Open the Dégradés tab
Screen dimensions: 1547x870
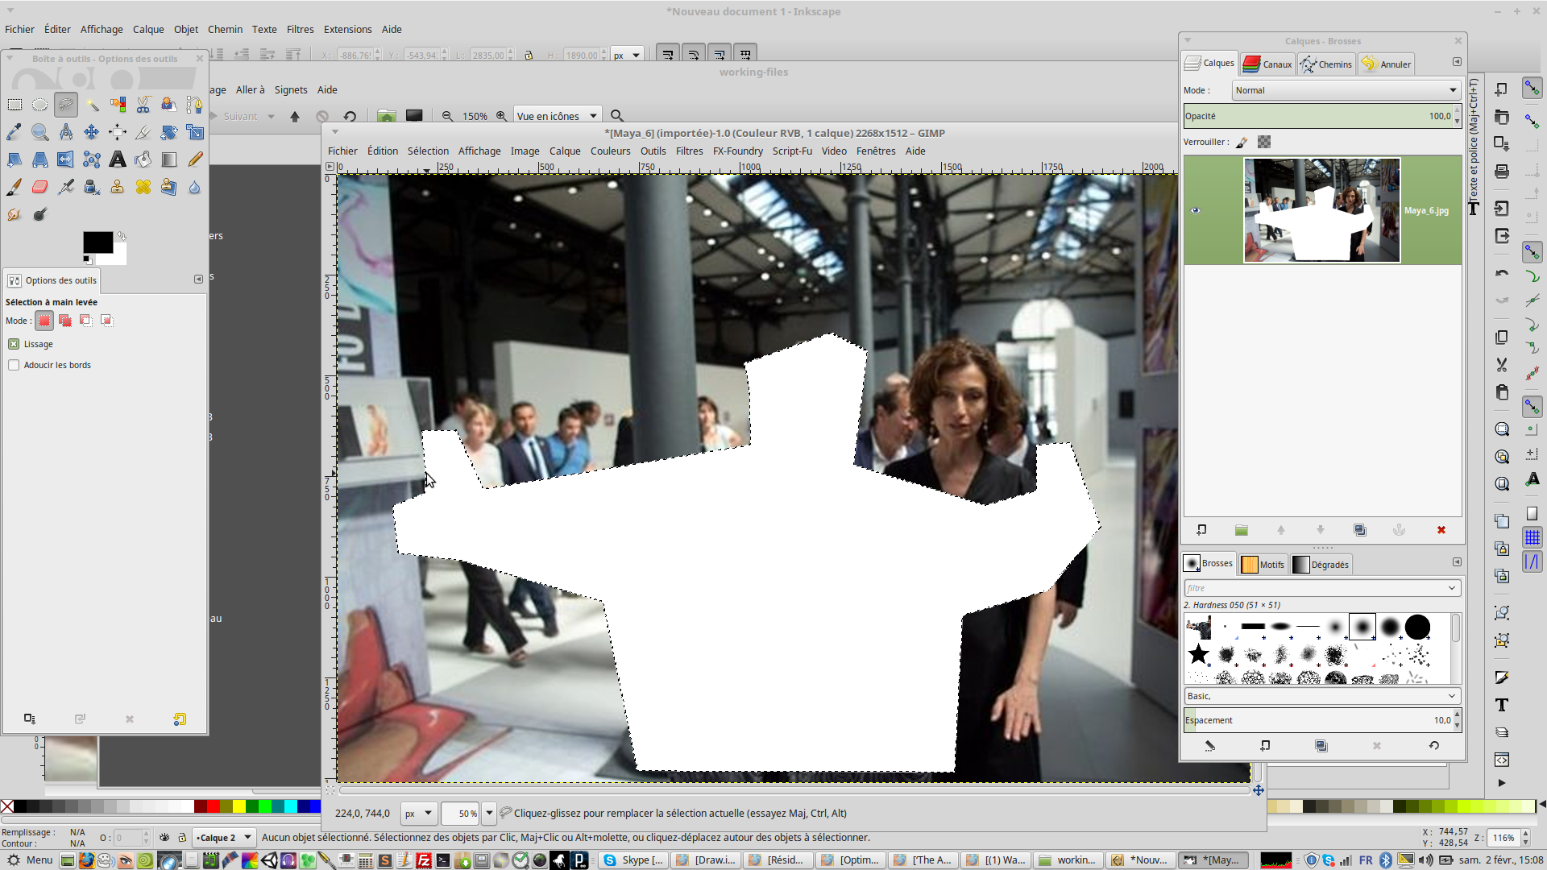(x=1321, y=565)
